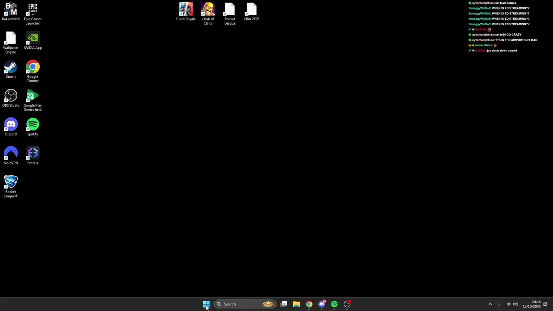Select the Discord desktop icon
Viewport: 553px width, 311px height.
[x=11, y=127]
